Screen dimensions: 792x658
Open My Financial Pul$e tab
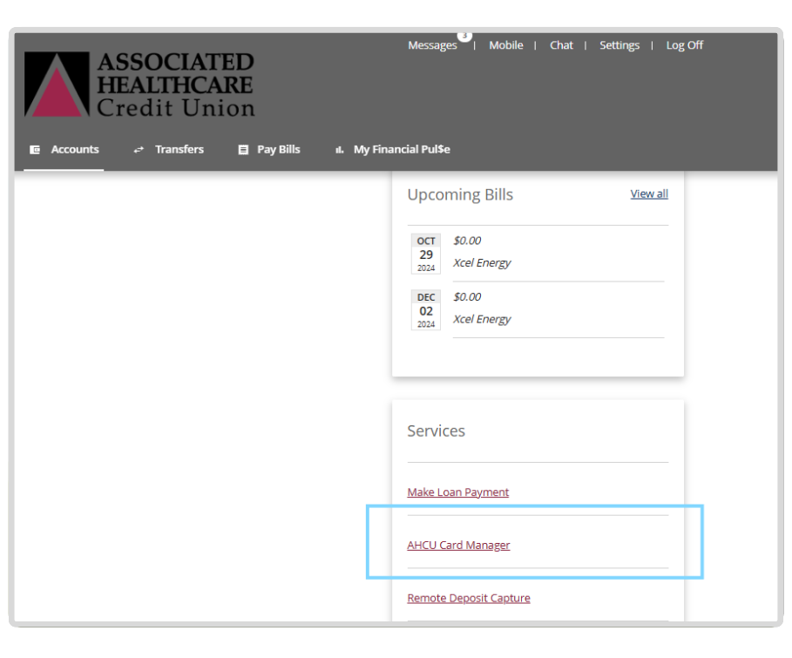392,150
